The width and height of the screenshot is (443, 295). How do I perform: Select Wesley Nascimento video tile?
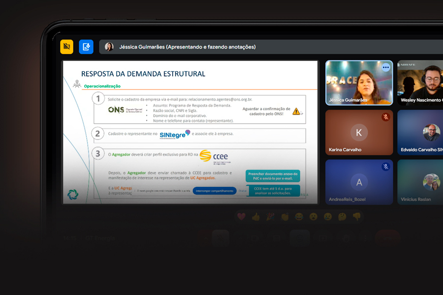point(420,83)
